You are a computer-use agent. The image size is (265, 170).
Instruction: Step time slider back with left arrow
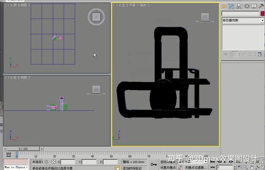pos(5,149)
